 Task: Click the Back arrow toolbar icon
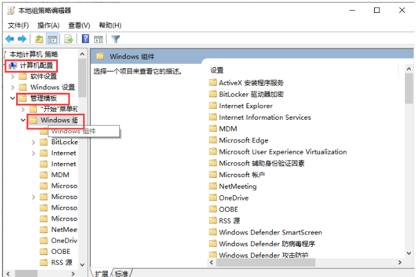coord(10,39)
